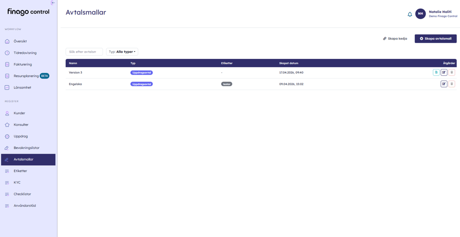Open the NH user avatar
This screenshot has height=237, width=460.
tap(420, 14)
